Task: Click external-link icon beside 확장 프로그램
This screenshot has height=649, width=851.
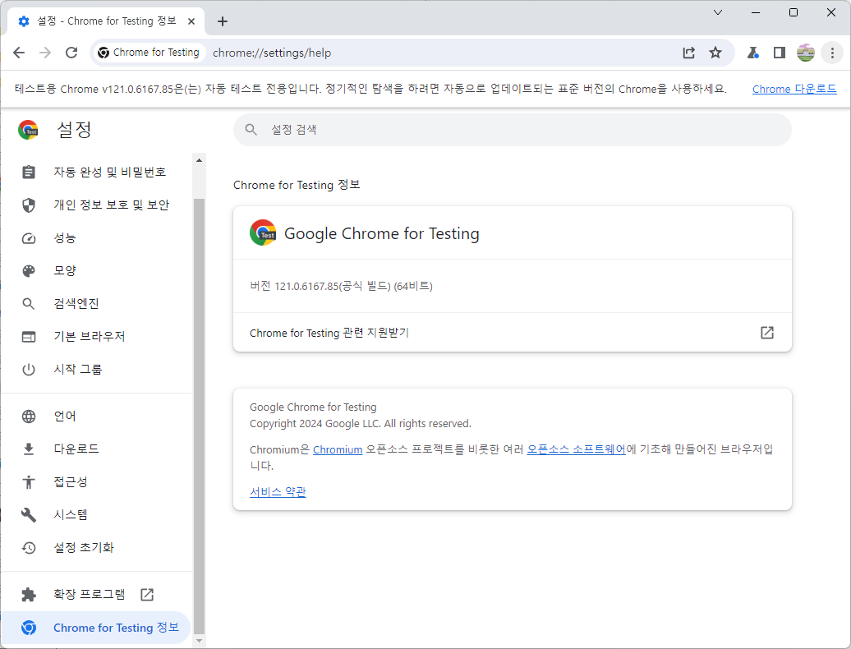Action: point(147,595)
